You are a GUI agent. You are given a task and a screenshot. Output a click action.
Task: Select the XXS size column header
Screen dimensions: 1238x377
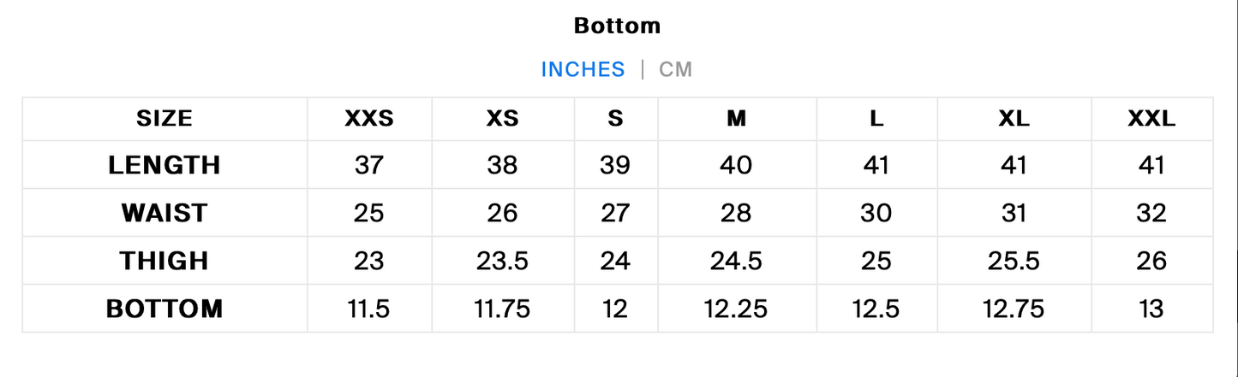(369, 119)
